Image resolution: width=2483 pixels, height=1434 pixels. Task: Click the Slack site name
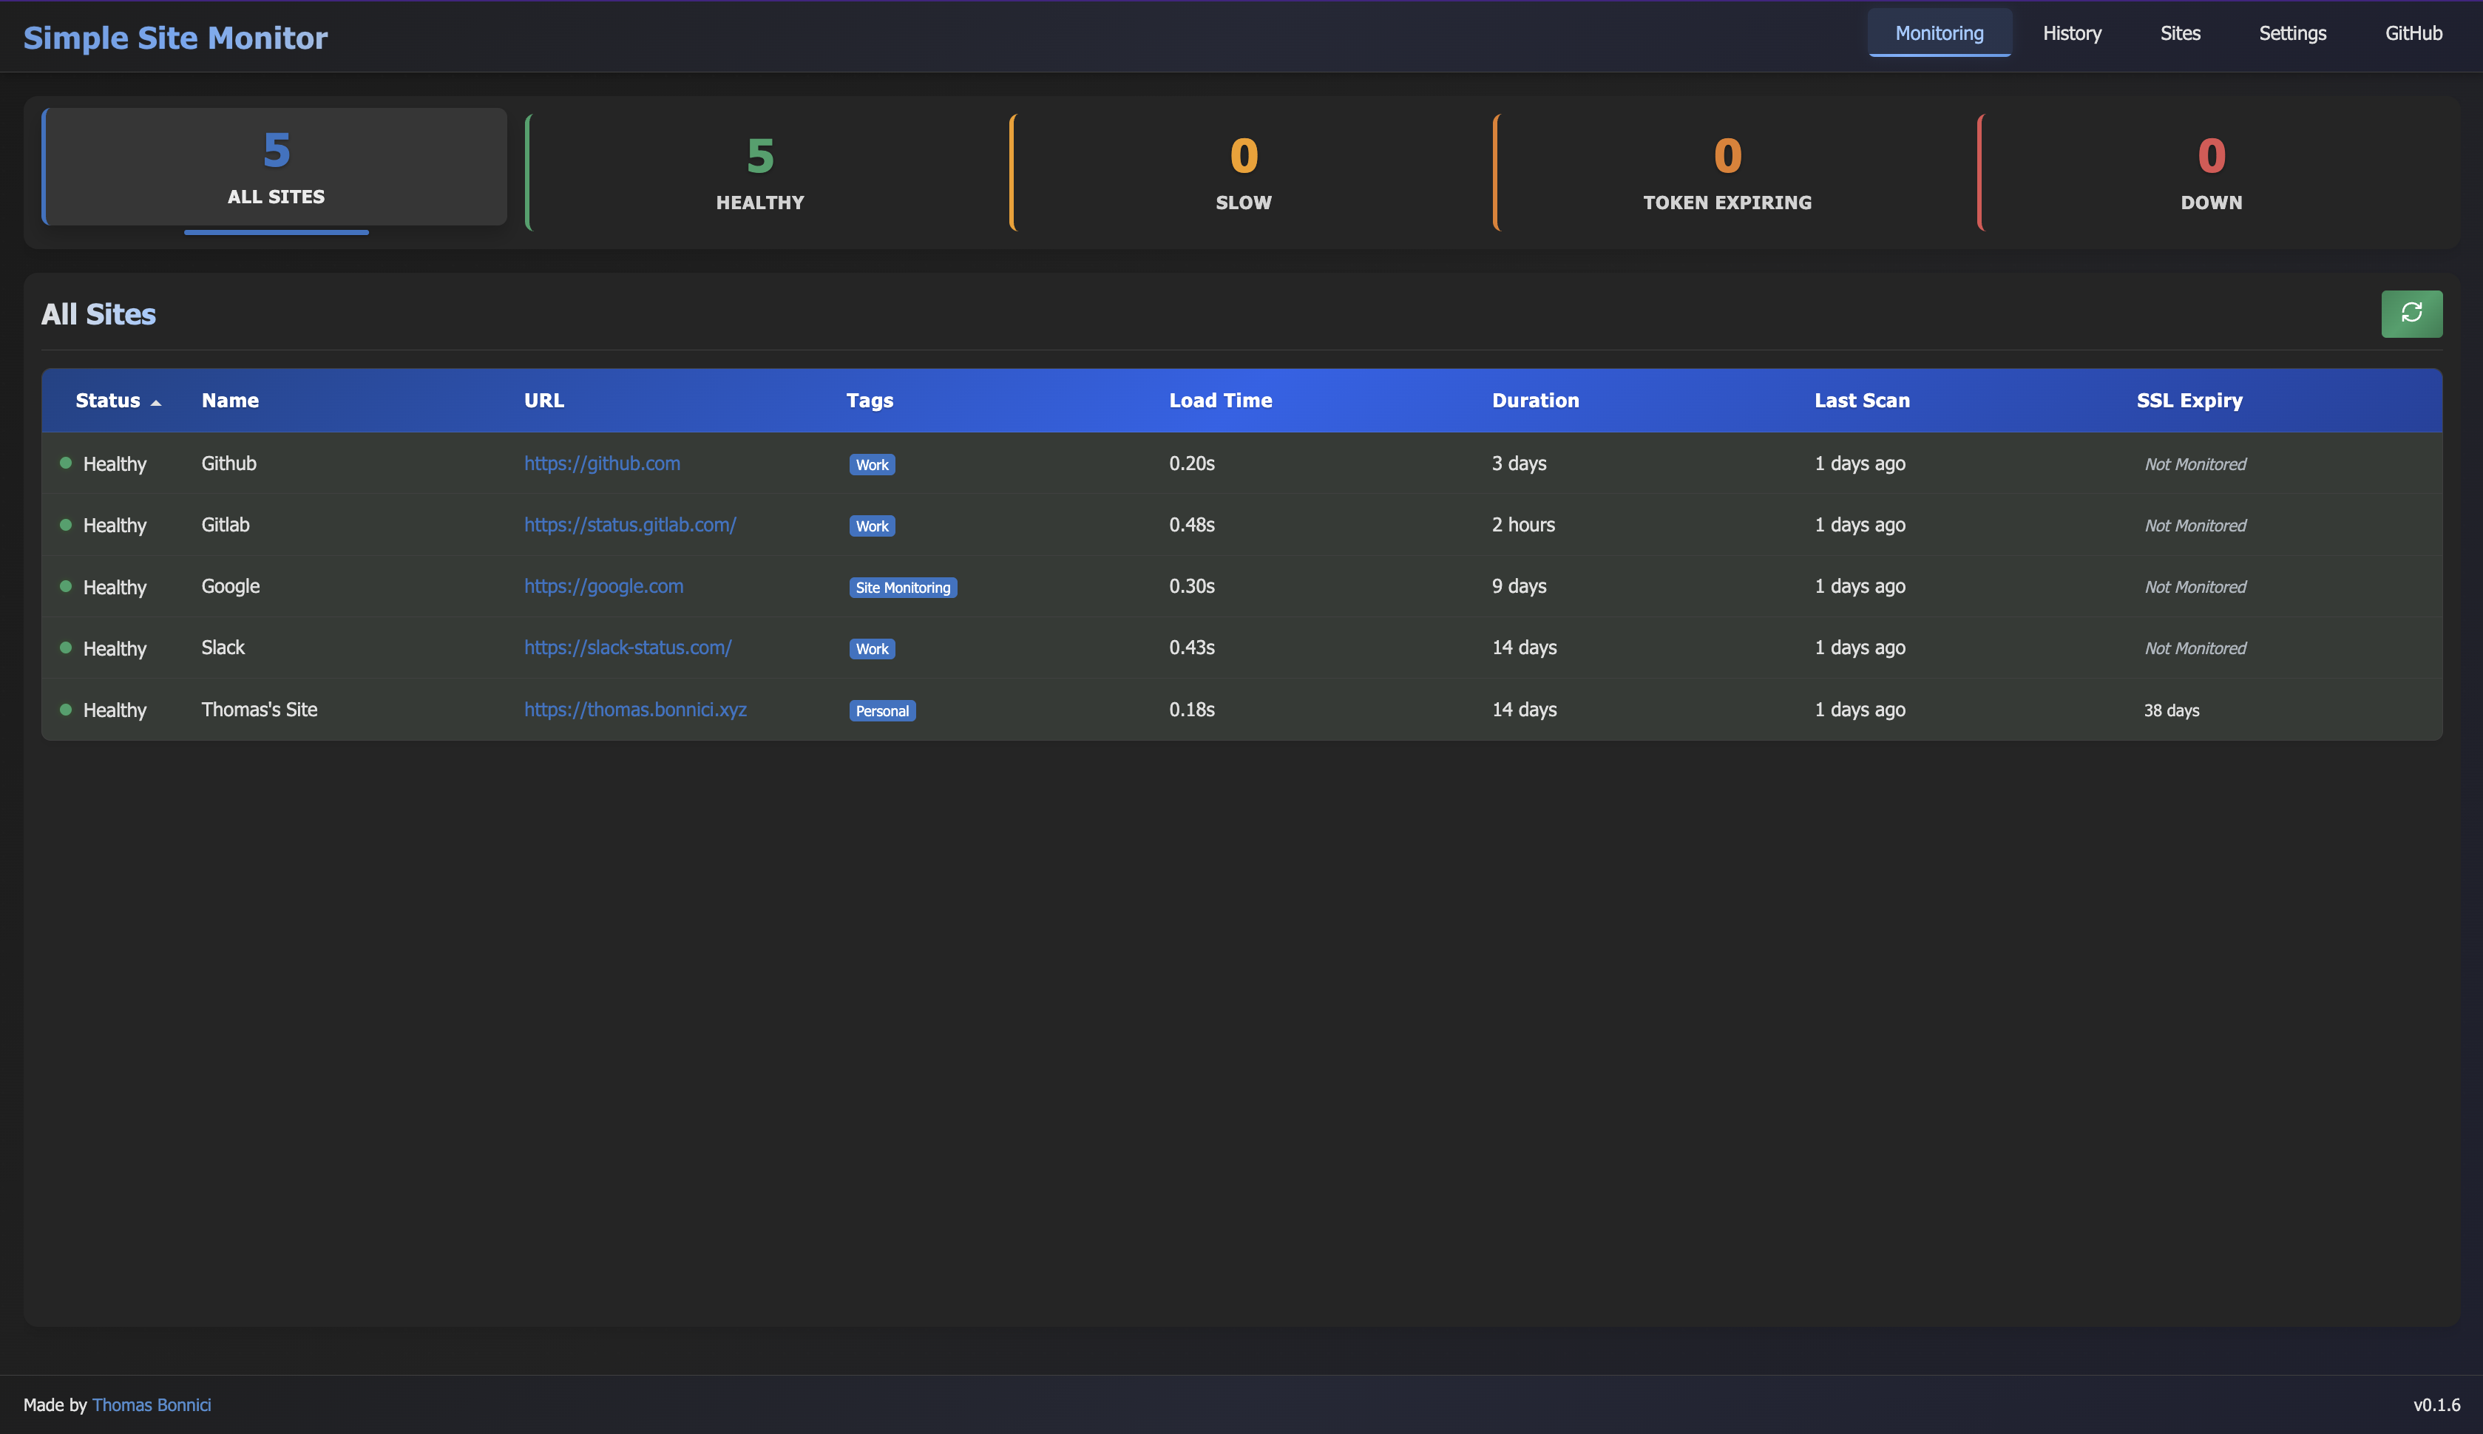pyautogui.click(x=223, y=647)
